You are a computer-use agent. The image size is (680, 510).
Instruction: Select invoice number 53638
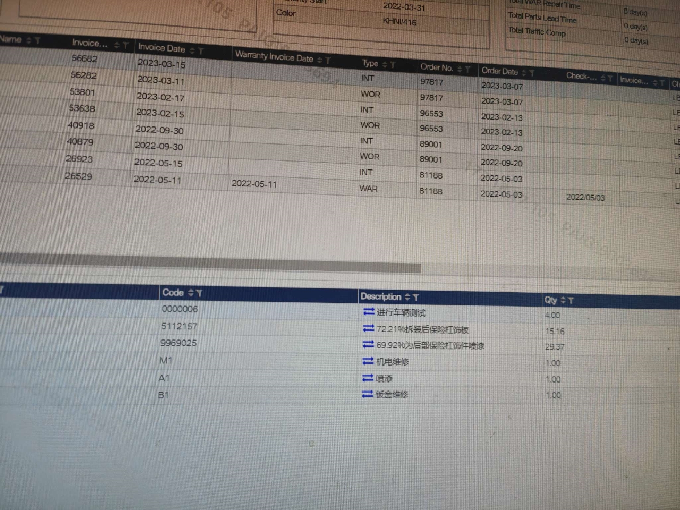click(82, 108)
